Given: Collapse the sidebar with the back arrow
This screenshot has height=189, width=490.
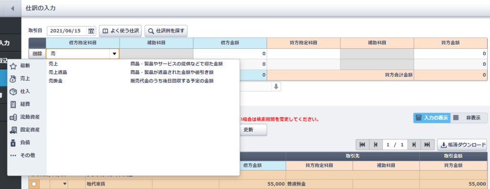Looking at the screenshot, I should [13, 8].
